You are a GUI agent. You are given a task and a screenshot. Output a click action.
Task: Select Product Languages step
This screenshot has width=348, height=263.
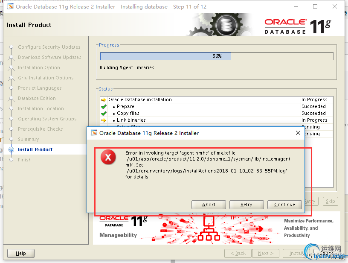[40, 88]
